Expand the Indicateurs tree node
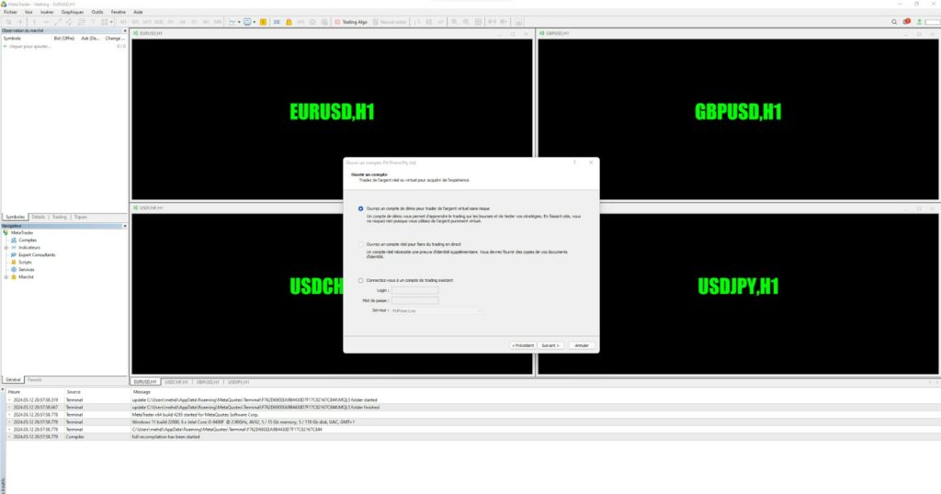The height and width of the screenshot is (494, 941). pos(6,247)
